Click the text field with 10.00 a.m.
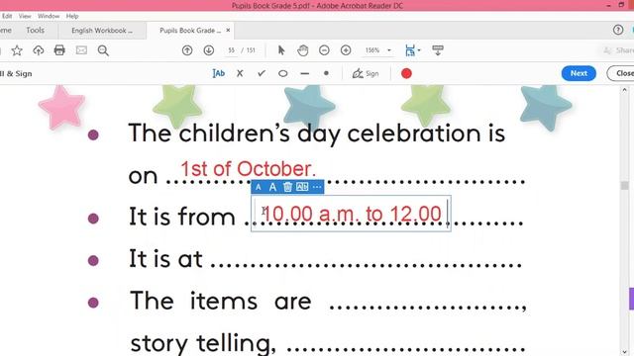 pyautogui.click(x=351, y=214)
